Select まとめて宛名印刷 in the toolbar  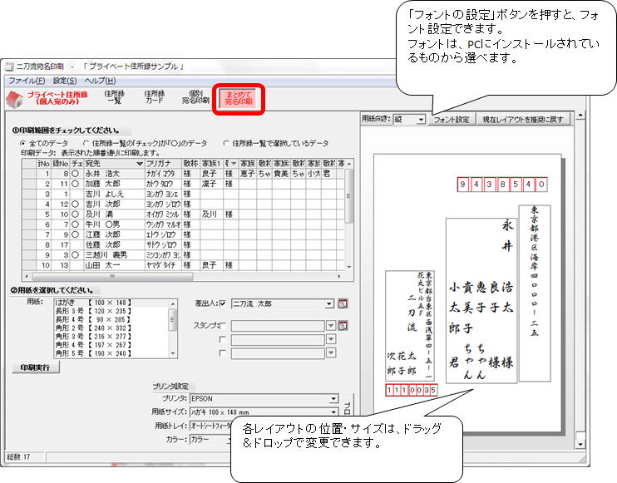click(239, 99)
